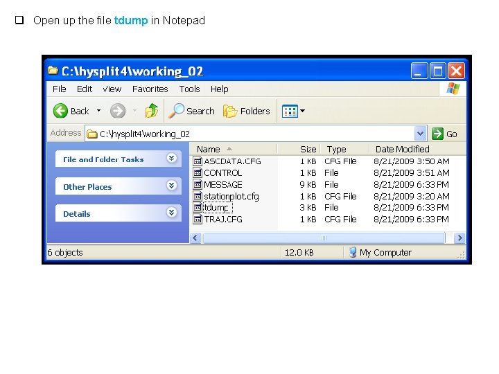The width and height of the screenshot is (499, 374).
Task: Select the CONTROL file icon
Action: tap(198, 172)
